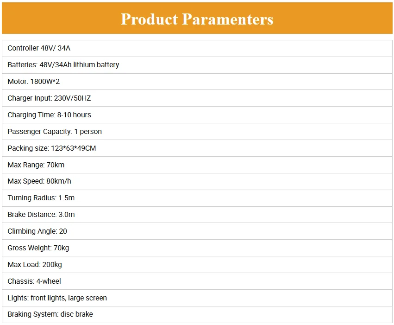Select the Braking System disc brake row

[x=197, y=314]
